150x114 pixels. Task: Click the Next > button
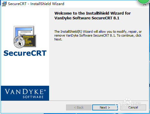(105, 107)
